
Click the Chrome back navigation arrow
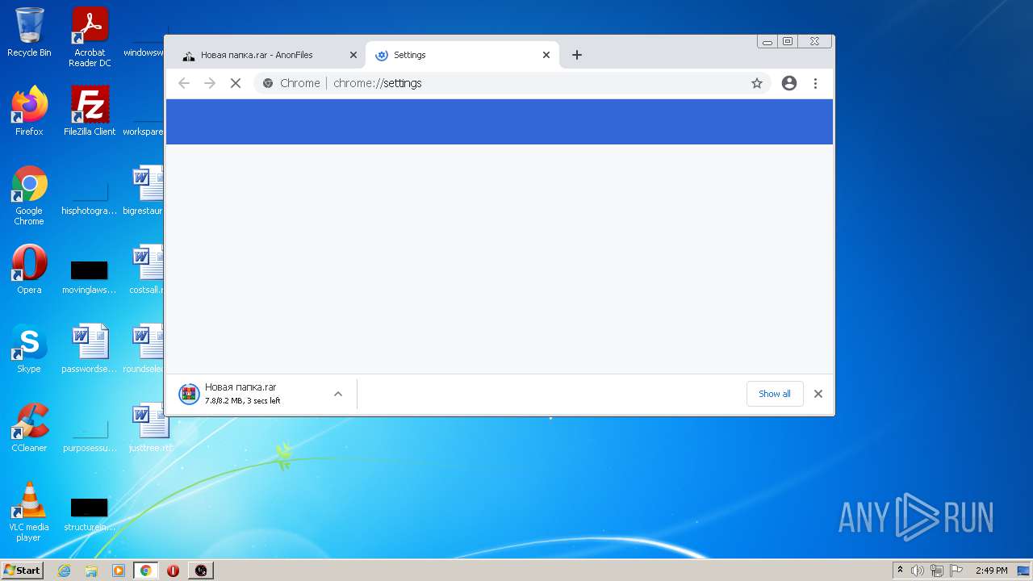pos(184,83)
